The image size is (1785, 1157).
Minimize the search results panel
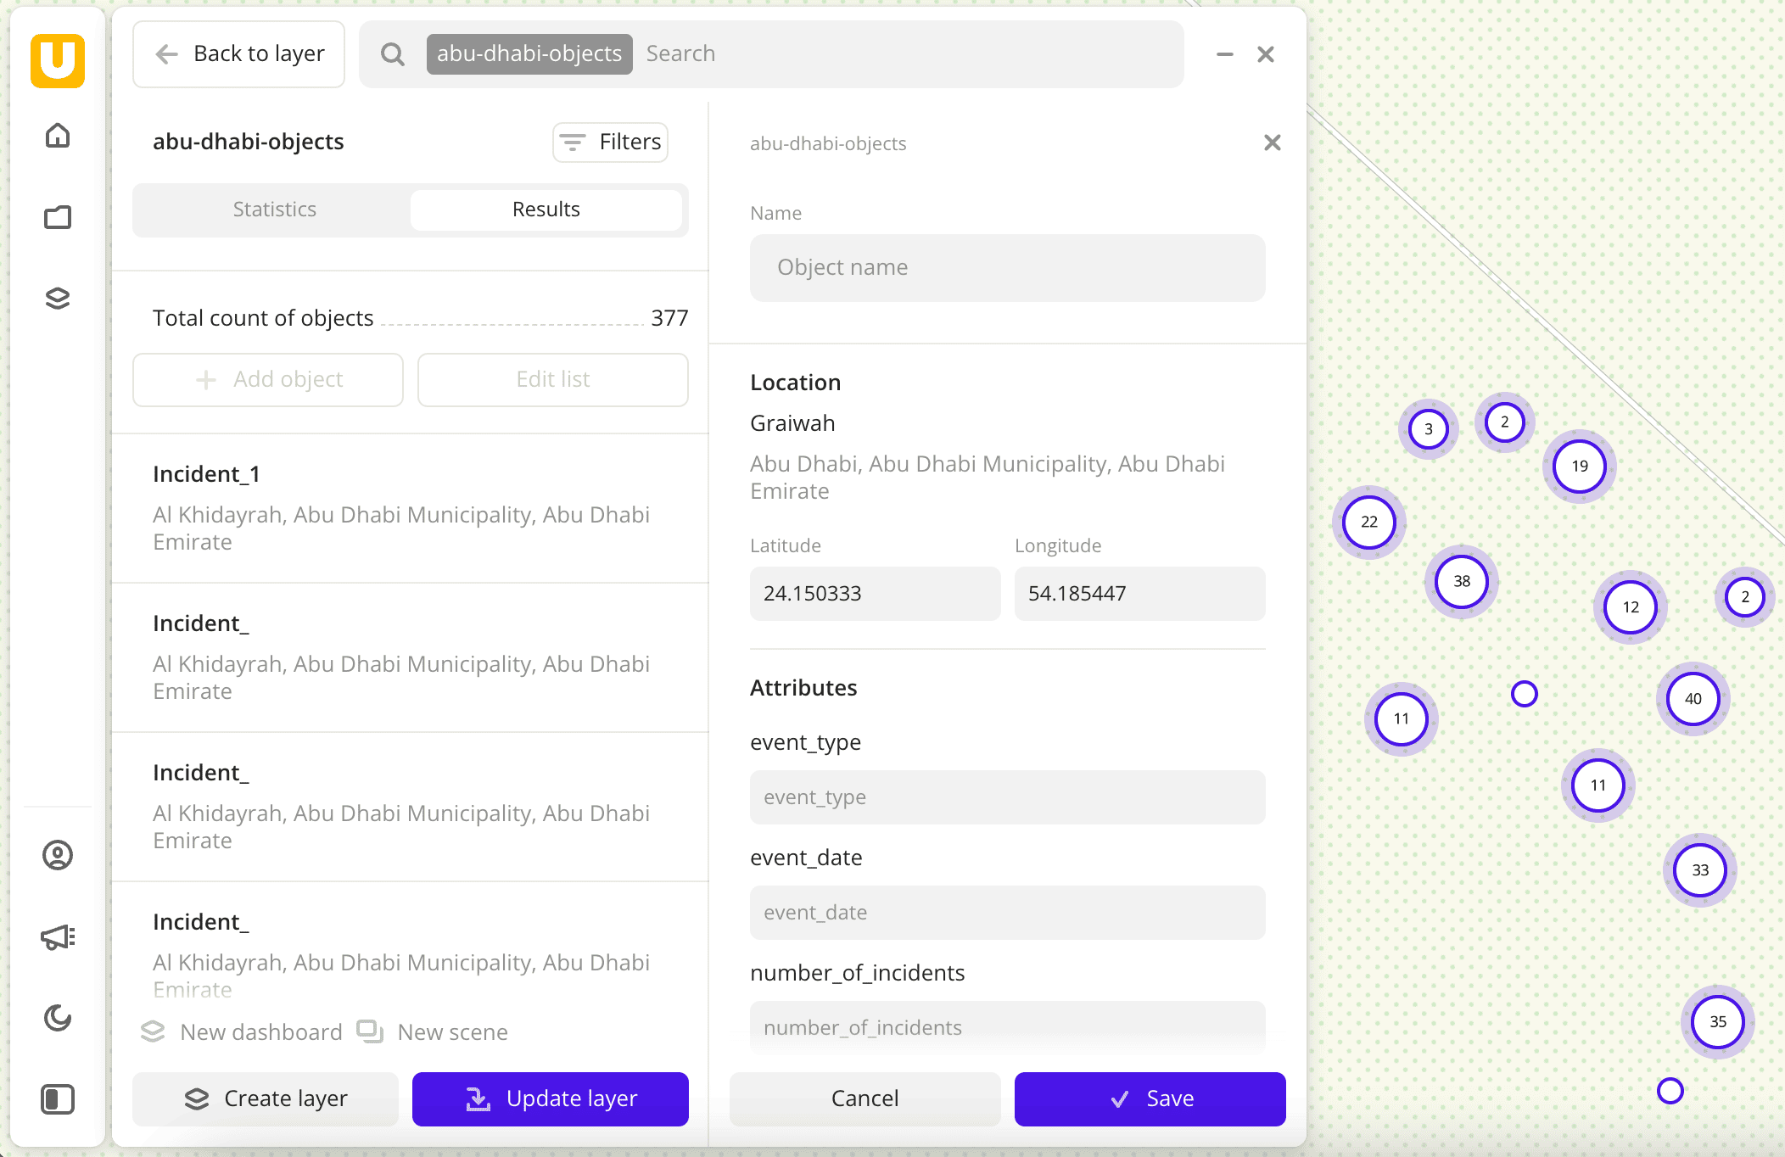[1226, 53]
